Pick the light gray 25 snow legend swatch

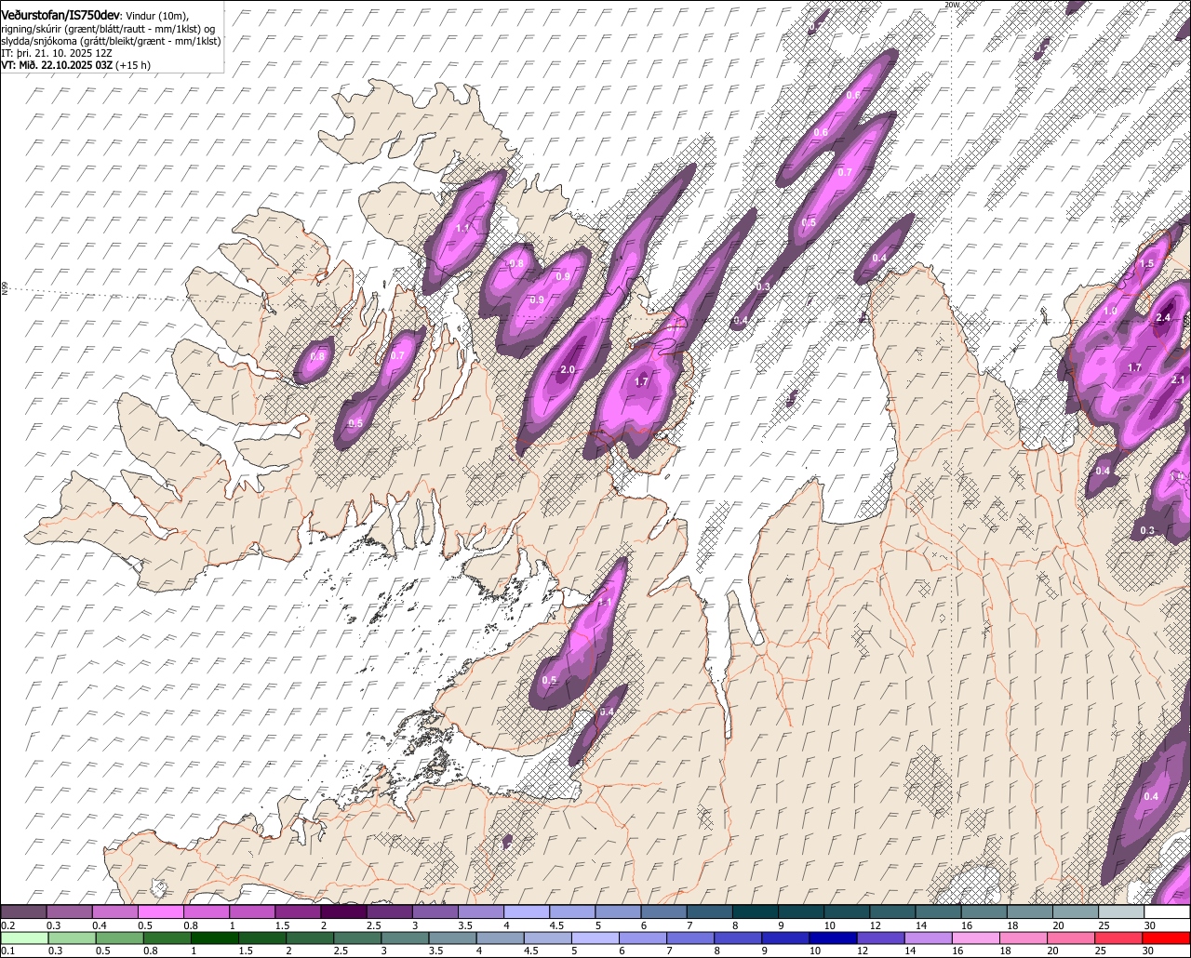(1122, 911)
